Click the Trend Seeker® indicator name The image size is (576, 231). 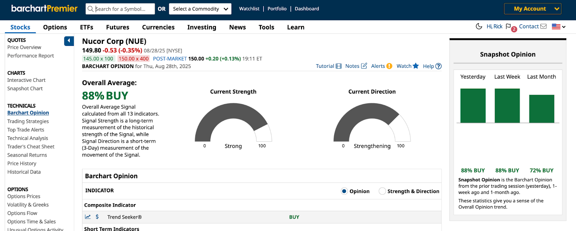coord(125,217)
